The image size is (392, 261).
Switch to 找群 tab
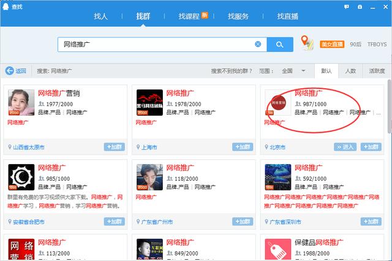click(143, 17)
